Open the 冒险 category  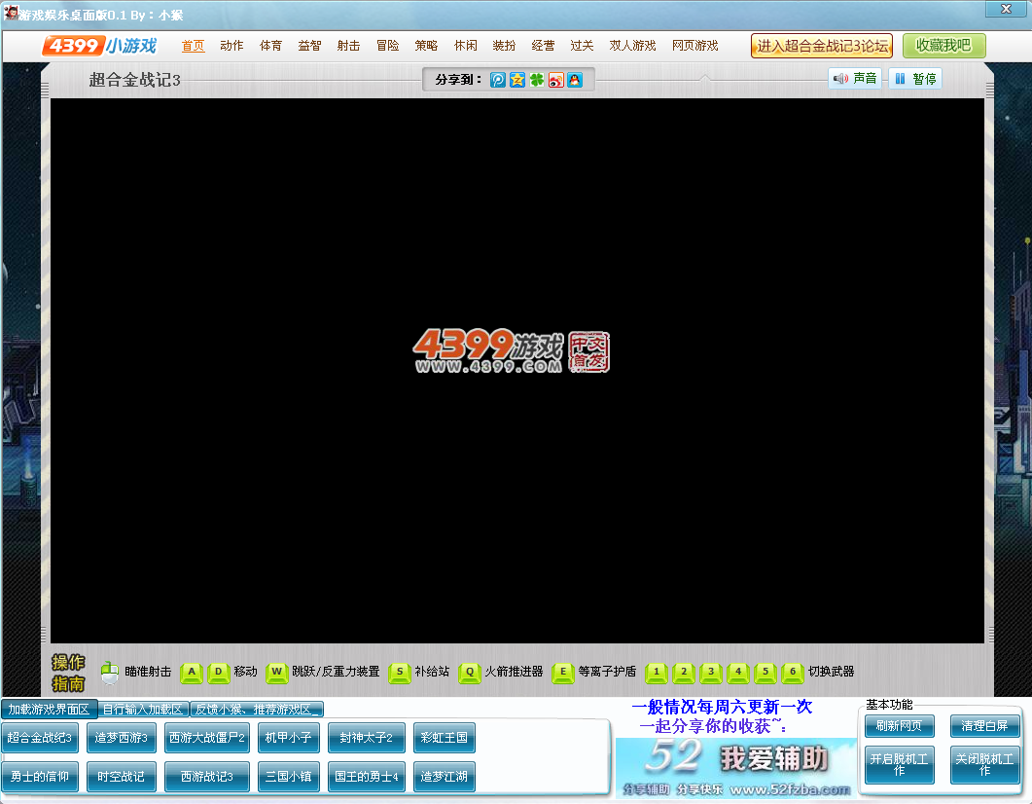[x=388, y=46]
